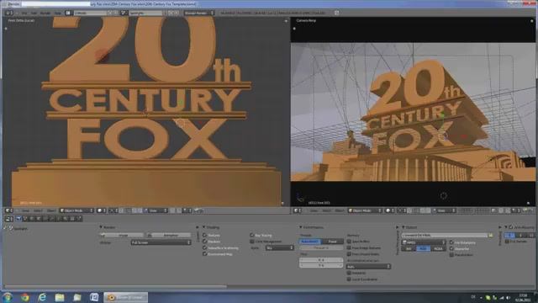The width and height of the screenshot is (538, 303).
Task: Open the Modifiers properties tab icon
Action: [x=52, y=219]
